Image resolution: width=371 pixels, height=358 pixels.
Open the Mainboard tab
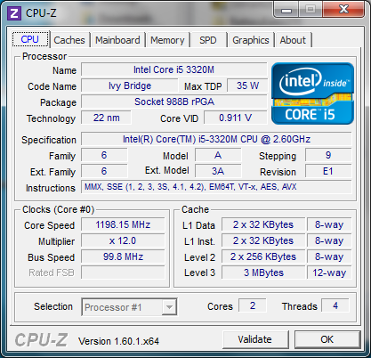(117, 40)
